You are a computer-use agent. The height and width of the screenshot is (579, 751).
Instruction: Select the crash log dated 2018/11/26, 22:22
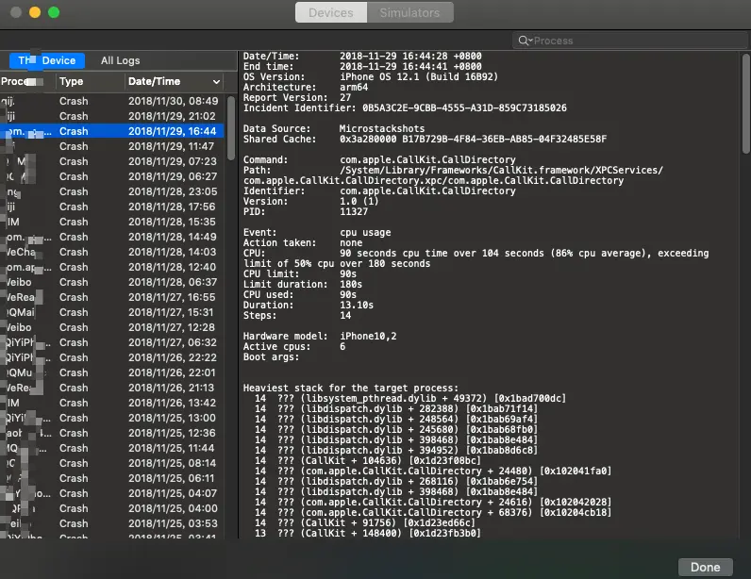(x=112, y=357)
